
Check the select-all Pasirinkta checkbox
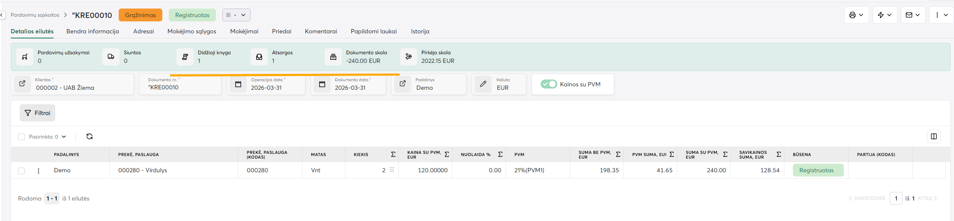(x=21, y=137)
